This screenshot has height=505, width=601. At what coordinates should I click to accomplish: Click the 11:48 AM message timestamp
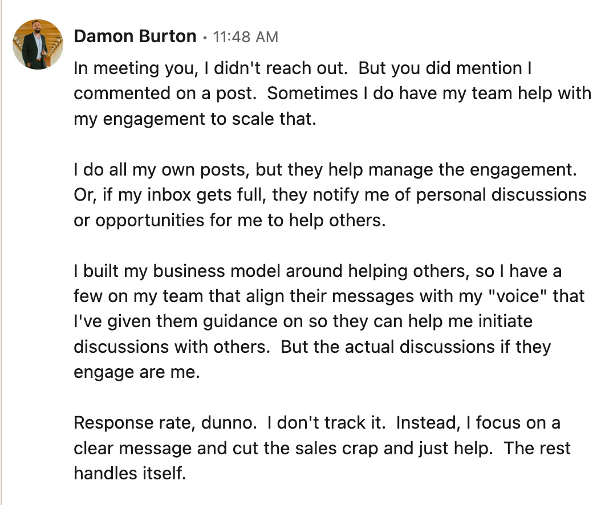click(x=245, y=37)
